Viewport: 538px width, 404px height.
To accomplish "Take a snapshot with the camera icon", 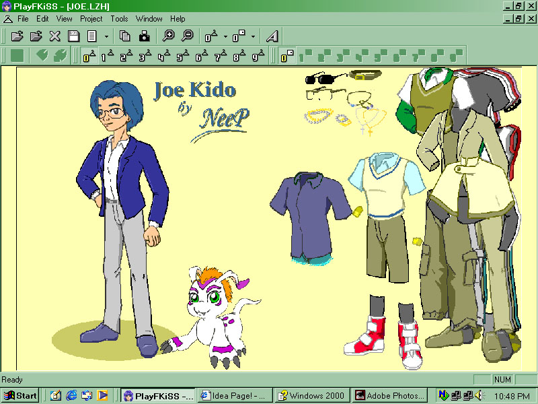I will [144, 36].
